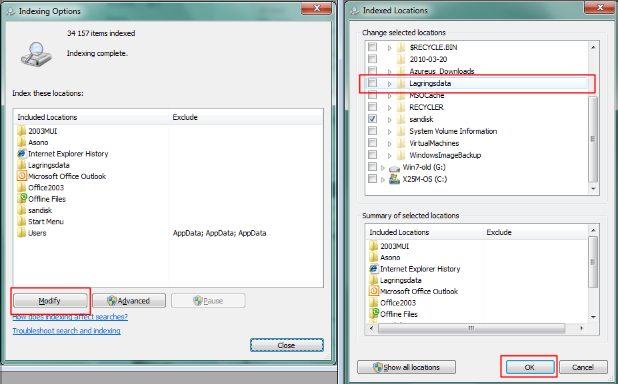Open Advanced indexing options

[x=129, y=301]
